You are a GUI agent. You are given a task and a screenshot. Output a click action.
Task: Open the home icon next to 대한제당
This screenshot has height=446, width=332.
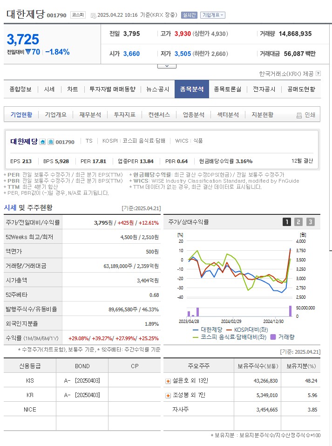tap(42, 142)
